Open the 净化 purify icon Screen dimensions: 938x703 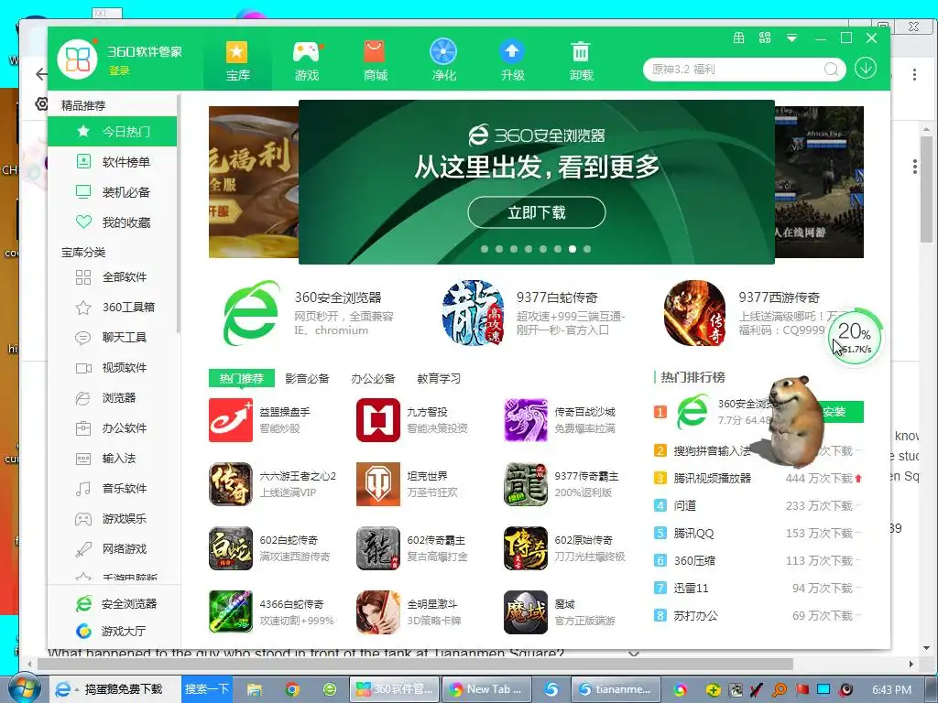(x=443, y=51)
